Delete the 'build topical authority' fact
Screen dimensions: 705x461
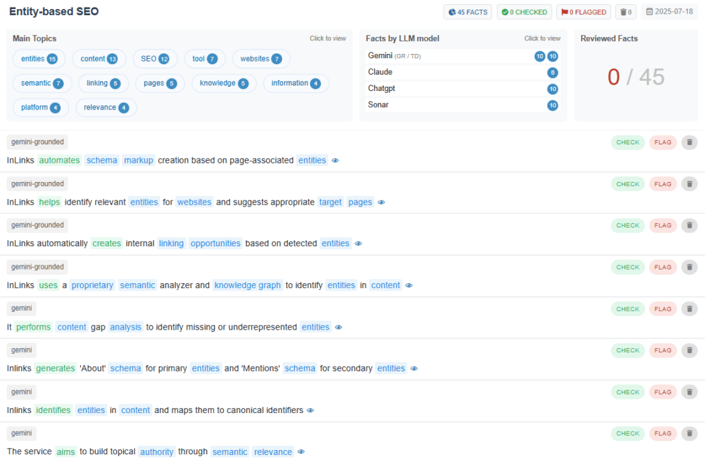(x=689, y=433)
